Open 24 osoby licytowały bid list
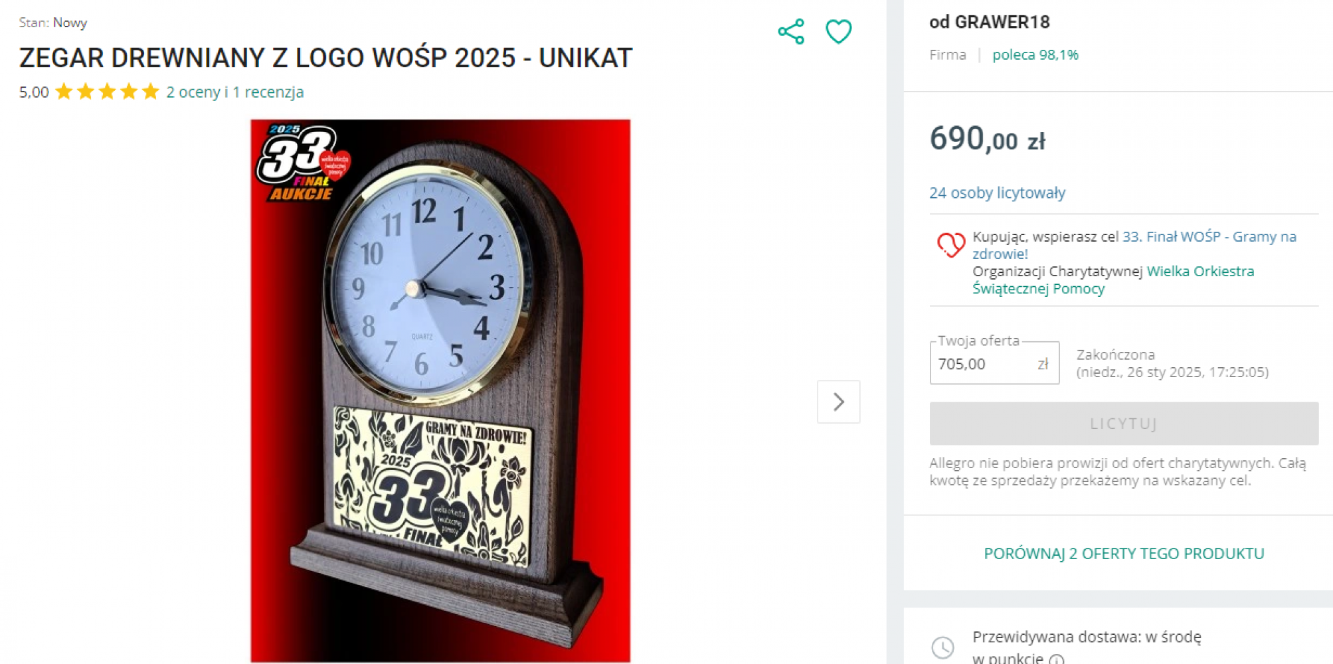 (x=997, y=193)
